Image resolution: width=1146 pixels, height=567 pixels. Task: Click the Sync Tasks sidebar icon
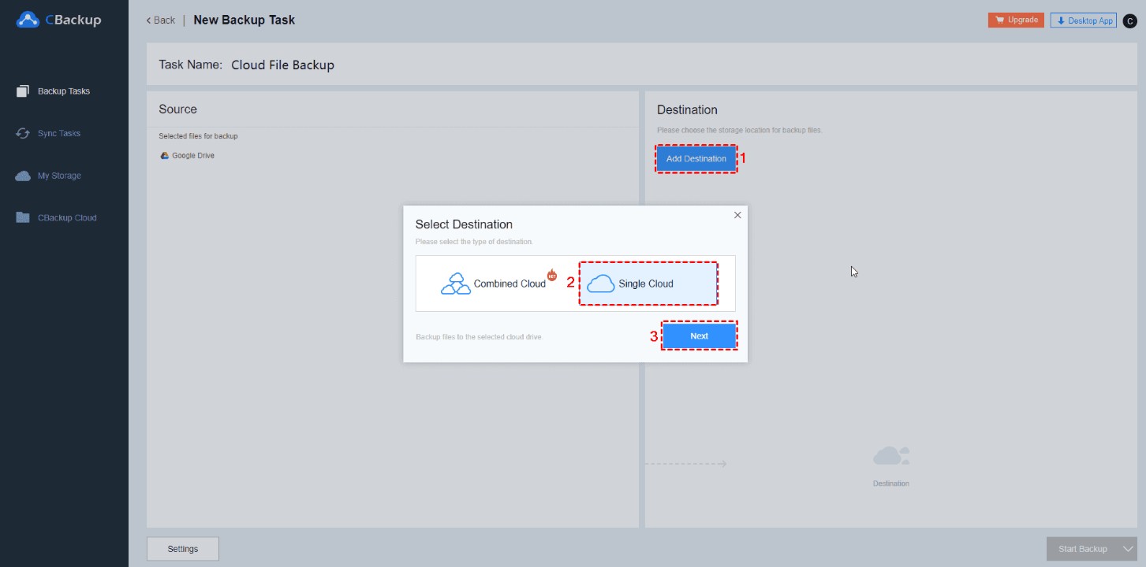[23, 133]
